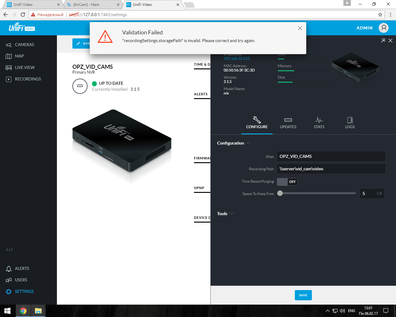Open Alerts from the sidebar bottom
396x317 pixels.
[x=18, y=268]
